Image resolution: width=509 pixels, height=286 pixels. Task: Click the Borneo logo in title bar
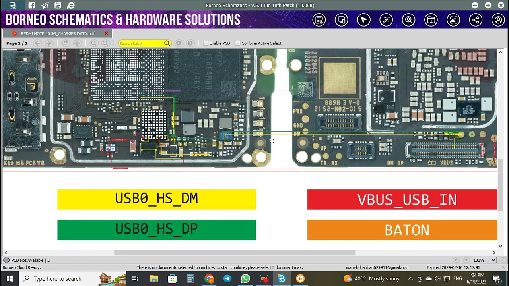click(13, 5)
